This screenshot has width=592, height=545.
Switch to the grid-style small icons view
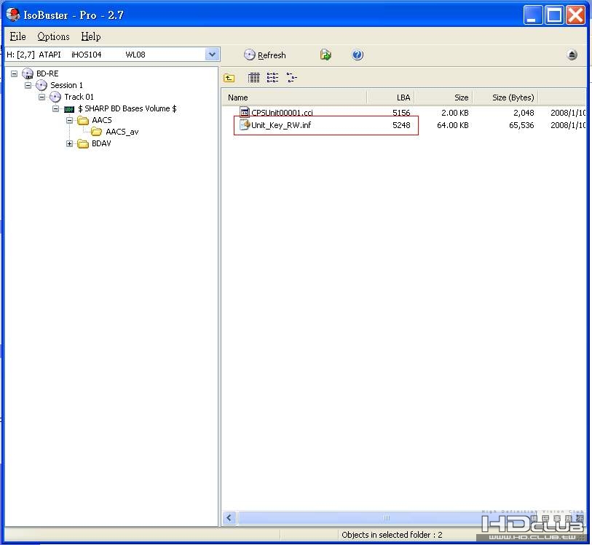click(253, 78)
